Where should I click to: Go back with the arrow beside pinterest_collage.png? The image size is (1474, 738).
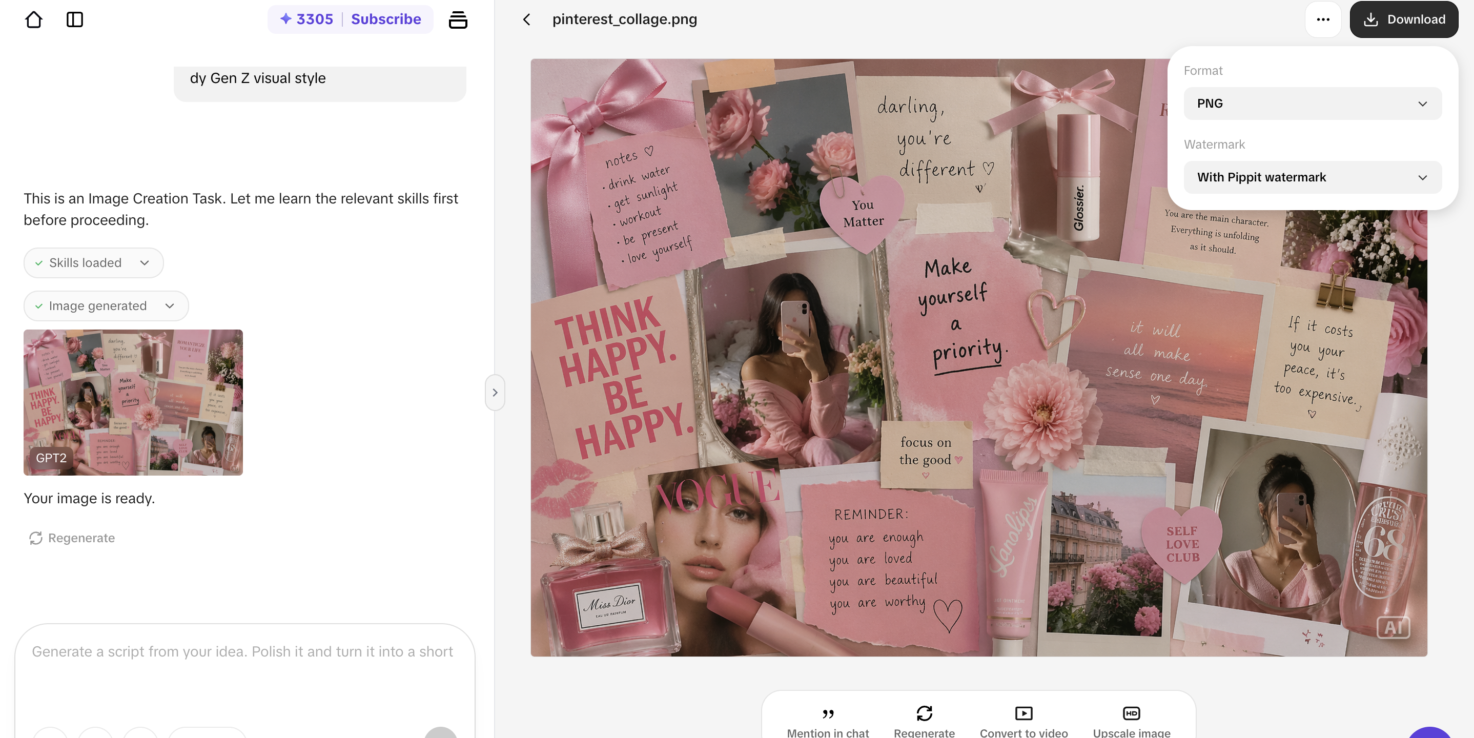click(x=527, y=19)
